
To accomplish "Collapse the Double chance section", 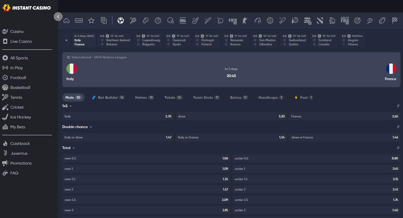I will (91, 127).
